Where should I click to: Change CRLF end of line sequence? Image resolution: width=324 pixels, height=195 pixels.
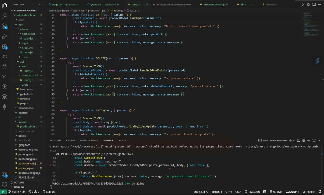pos(238,192)
